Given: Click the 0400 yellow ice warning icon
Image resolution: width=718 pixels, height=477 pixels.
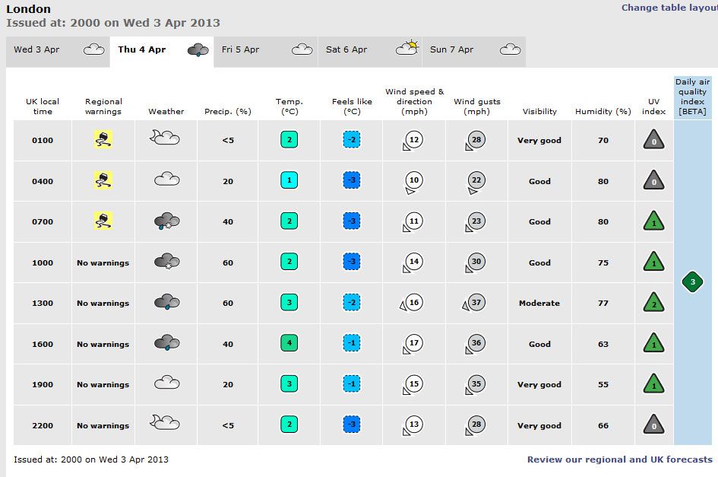Looking at the screenshot, I should [103, 181].
